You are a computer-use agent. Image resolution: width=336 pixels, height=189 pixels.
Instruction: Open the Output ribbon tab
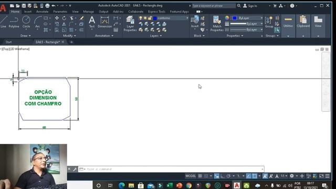click(x=103, y=12)
